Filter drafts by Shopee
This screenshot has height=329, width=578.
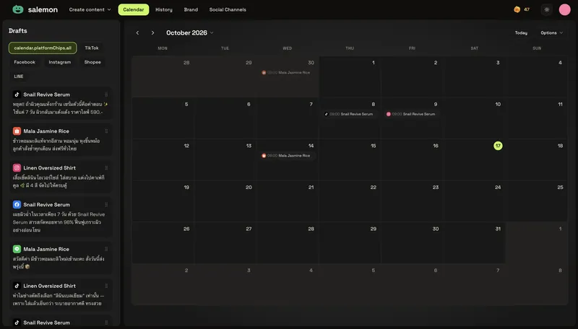coord(92,62)
